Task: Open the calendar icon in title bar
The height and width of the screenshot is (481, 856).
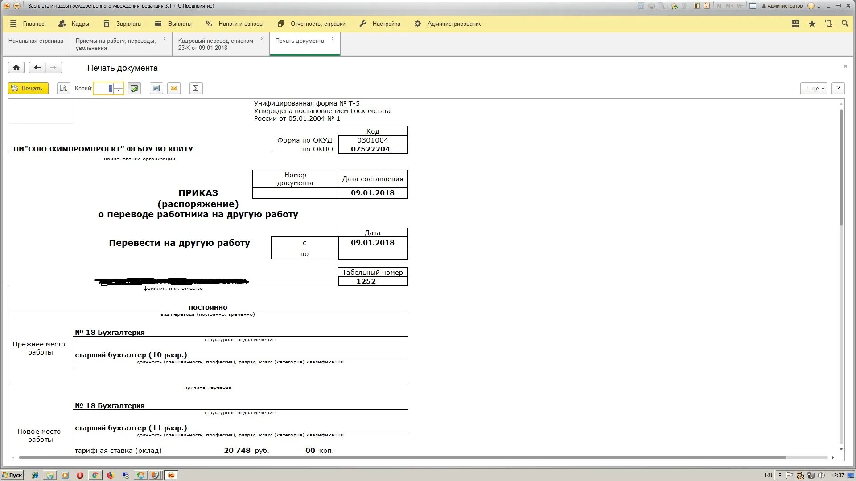Action: pyautogui.click(x=707, y=6)
